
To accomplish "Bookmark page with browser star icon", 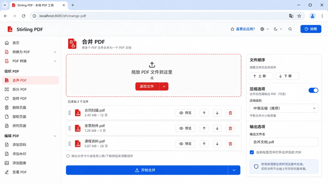I will click(x=299, y=16).
